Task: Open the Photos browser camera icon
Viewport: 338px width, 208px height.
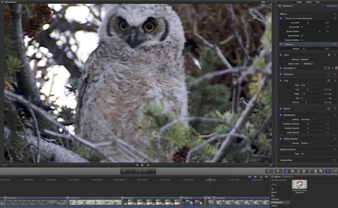Action: pos(292,171)
